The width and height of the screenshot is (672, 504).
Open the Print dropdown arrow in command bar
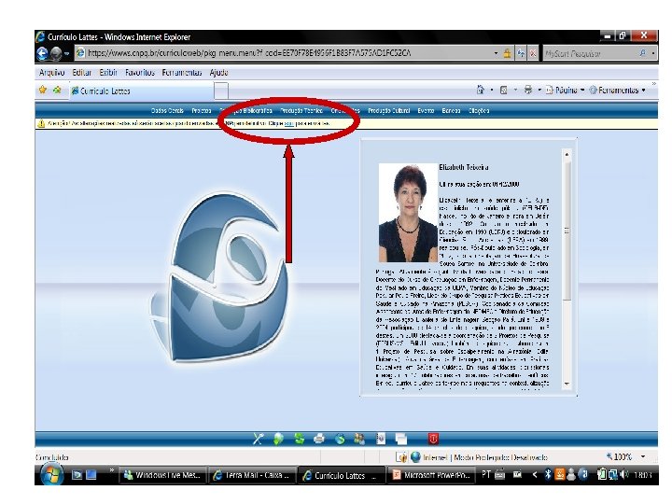click(x=539, y=90)
